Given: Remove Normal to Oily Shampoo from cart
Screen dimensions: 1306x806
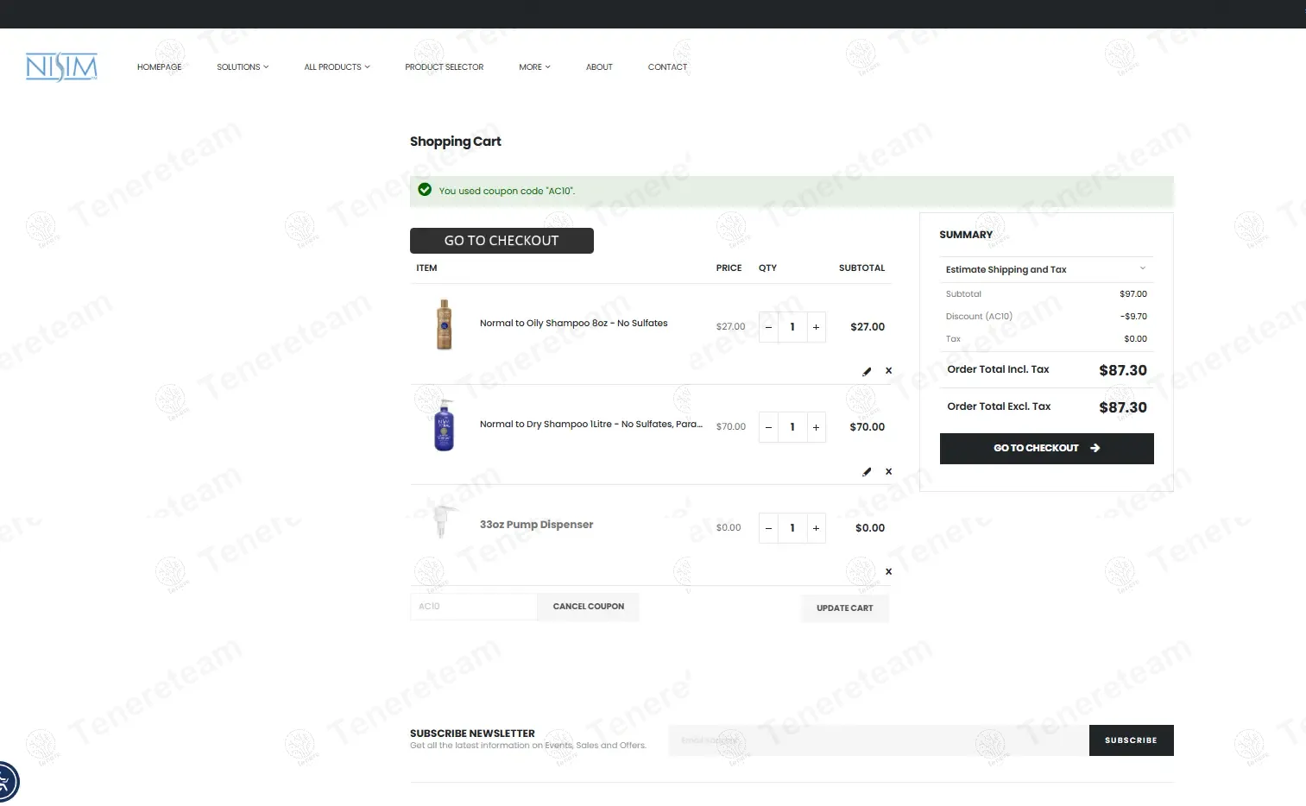Looking at the screenshot, I should [888, 371].
